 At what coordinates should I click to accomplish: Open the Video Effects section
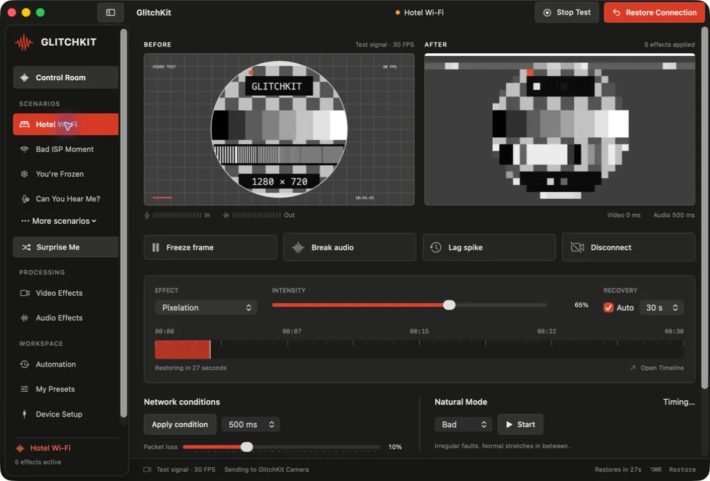point(66,293)
